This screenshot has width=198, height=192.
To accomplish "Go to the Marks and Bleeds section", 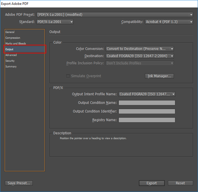I will tap(25, 43).
